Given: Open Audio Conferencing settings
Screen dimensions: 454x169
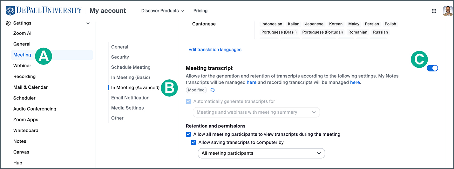Looking at the screenshot, I should (35, 109).
